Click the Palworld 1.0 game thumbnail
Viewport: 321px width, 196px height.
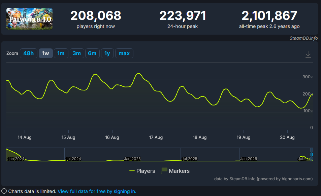pyautogui.click(x=30, y=19)
